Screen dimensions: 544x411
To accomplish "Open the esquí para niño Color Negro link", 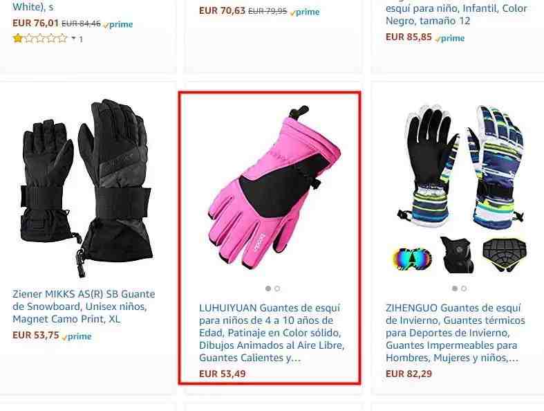I will 456,14.
